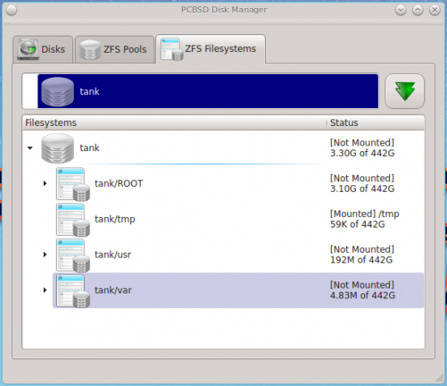Close the PCBSD Disk Manager window

click(x=435, y=11)
